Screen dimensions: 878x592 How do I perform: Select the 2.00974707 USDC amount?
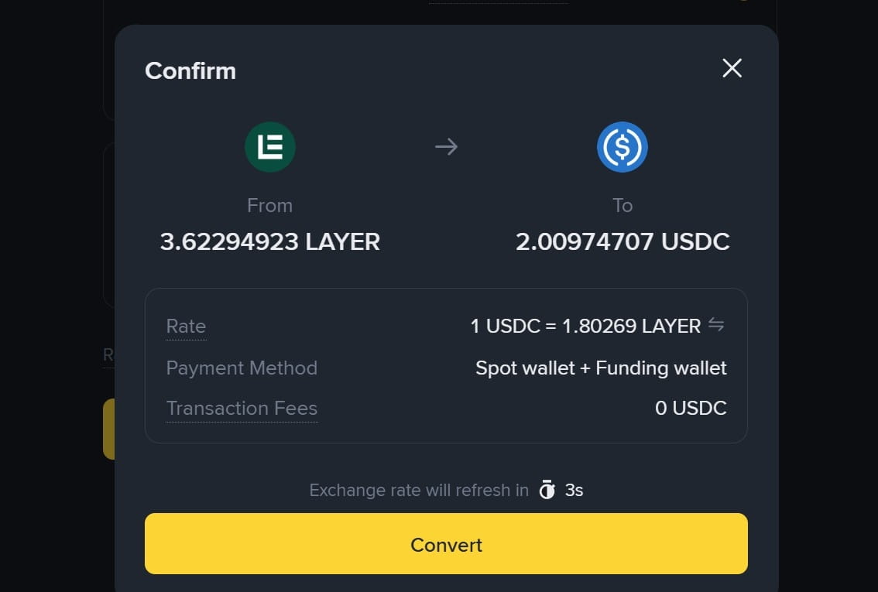point(622,241)
